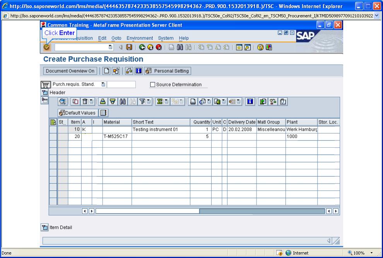Open the browser zoom level 100% dropdown
This screenshot has width=383, height=258.
371,253
